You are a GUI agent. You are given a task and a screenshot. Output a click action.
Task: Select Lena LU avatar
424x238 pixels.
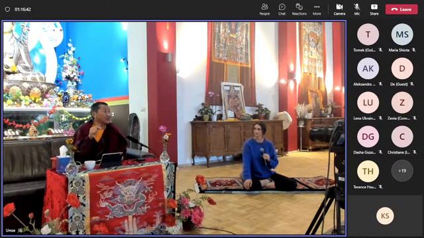click(x=368, y=102)
